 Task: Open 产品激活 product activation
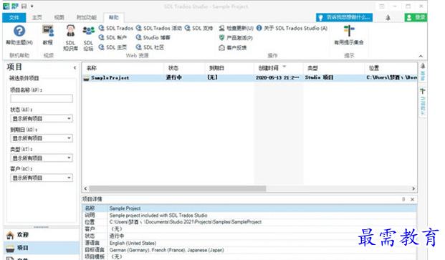[236, 38]
